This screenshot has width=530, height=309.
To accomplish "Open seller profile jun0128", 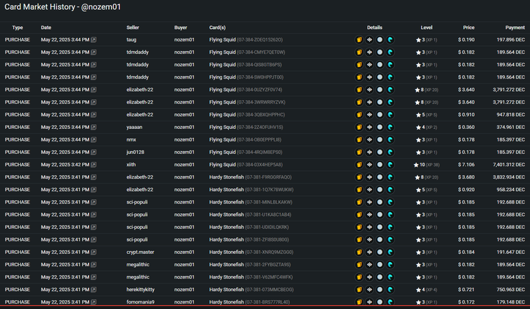I will (135, 152).
